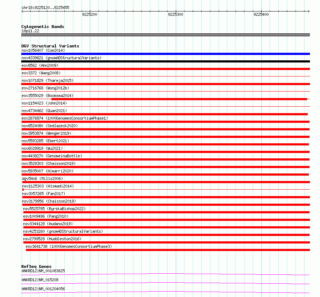320x297 pixels.
Task: Click the nsv1056407 (Coe2014) blue variant bar
Action: coord(165,54)
